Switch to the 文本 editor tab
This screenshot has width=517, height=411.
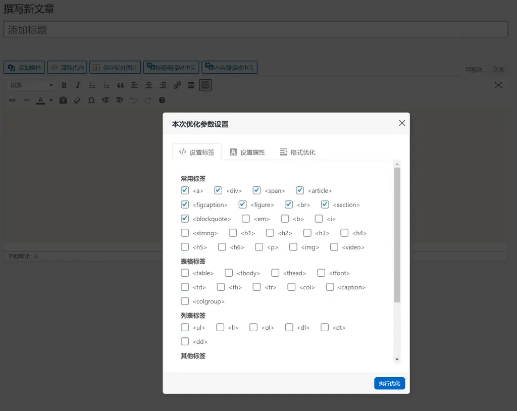click(498, 69)
